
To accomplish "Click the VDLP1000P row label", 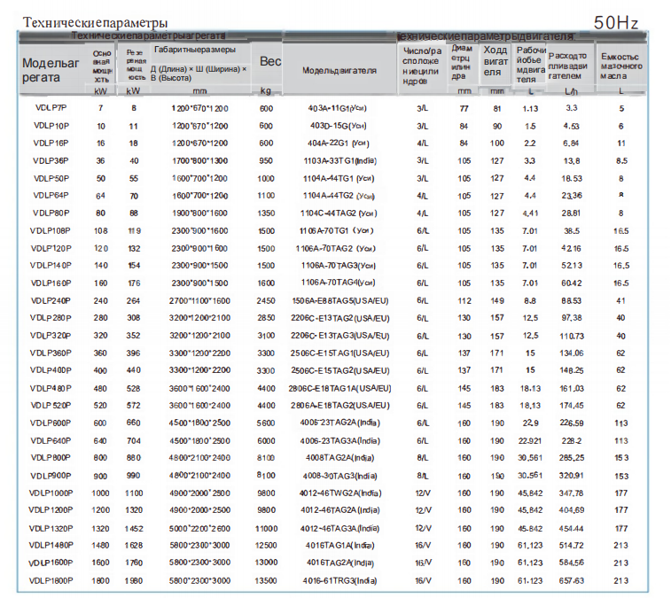I will pos(51,493).
